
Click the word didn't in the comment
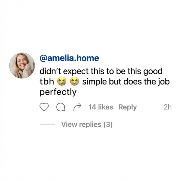[50, 72]
